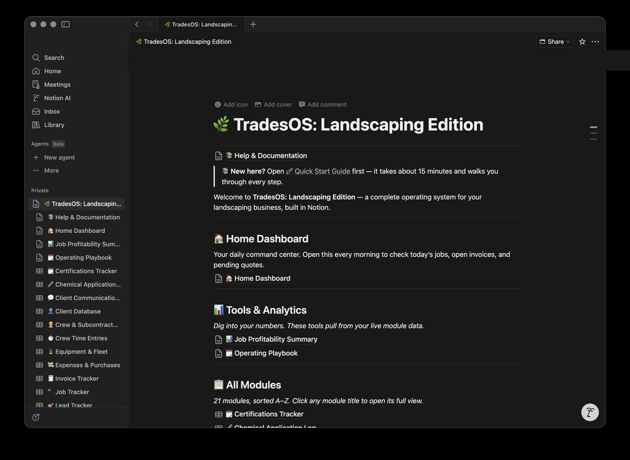Click the leaf icon in page title

pos(221,124)
